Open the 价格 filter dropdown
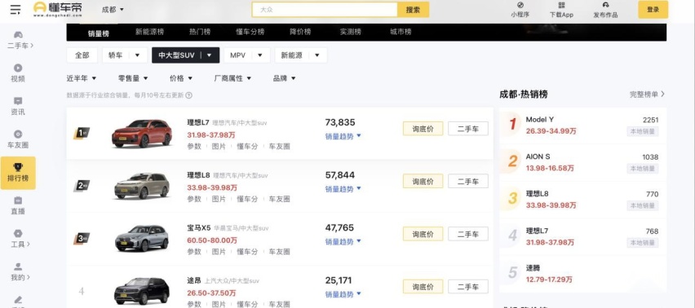 coord(181,78)
